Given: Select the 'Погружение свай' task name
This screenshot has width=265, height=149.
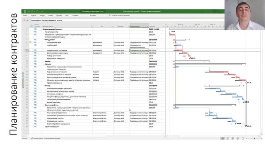Looking at the screenshot, I should [54, 42].
